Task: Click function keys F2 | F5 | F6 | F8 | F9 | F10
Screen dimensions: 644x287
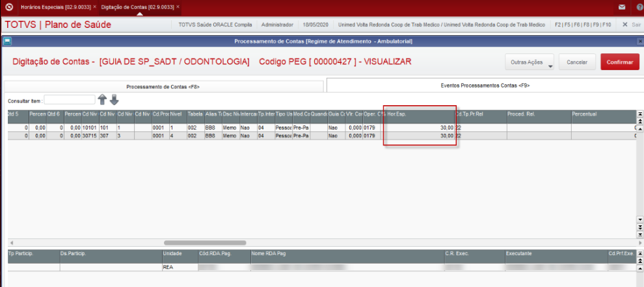Action: [583, 25]
